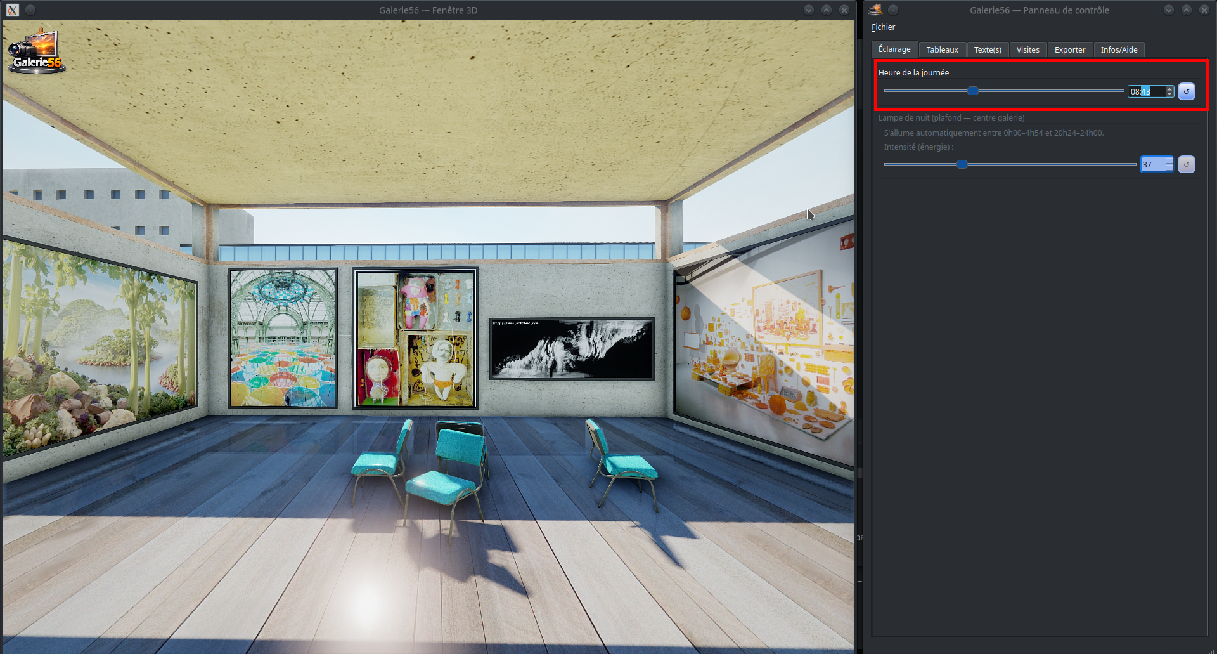Click the 'Lampe de nuit (plafond — centre galerie)' label
The height and width of the screenshot is (654, 1217).
[951, 118]
